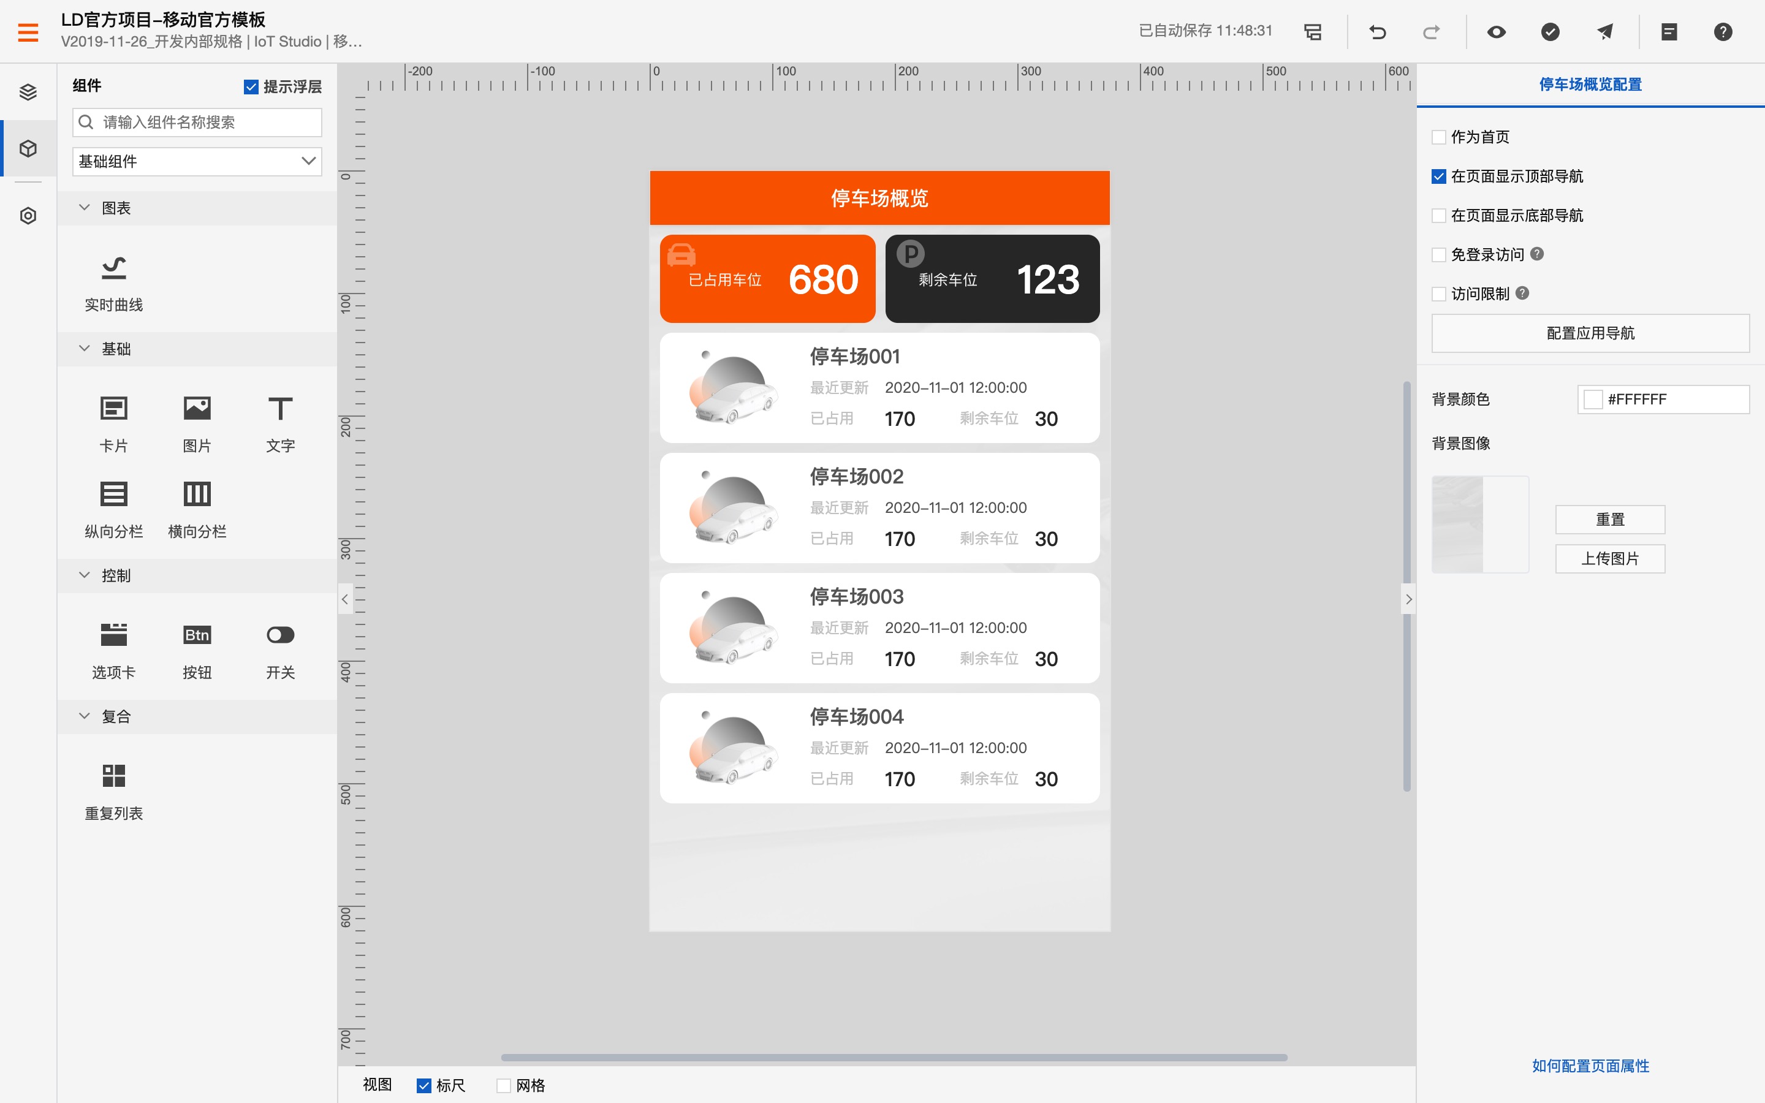Select the 停车场003 list card
1765x1103 pixels.
pyautogui.click(x=879, y=628)
